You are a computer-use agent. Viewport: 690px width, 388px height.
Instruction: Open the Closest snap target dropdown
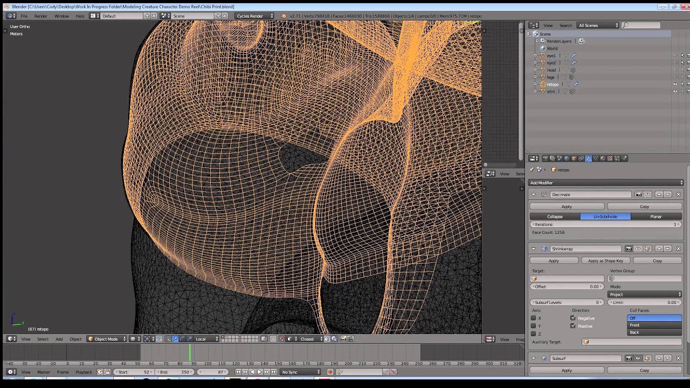[x=312, y=339]
